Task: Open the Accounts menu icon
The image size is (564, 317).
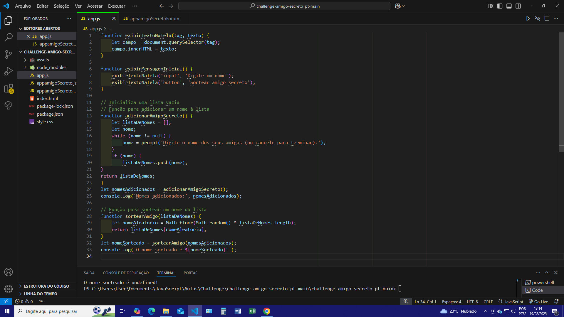Action: point(9,272)
